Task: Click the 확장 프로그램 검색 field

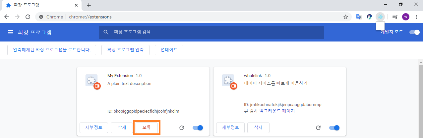Action: (x=211, y=32)
